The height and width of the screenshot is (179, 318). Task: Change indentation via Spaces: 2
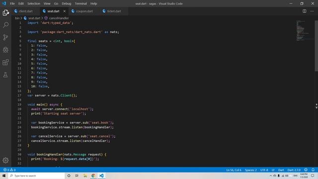click(250, 170)
